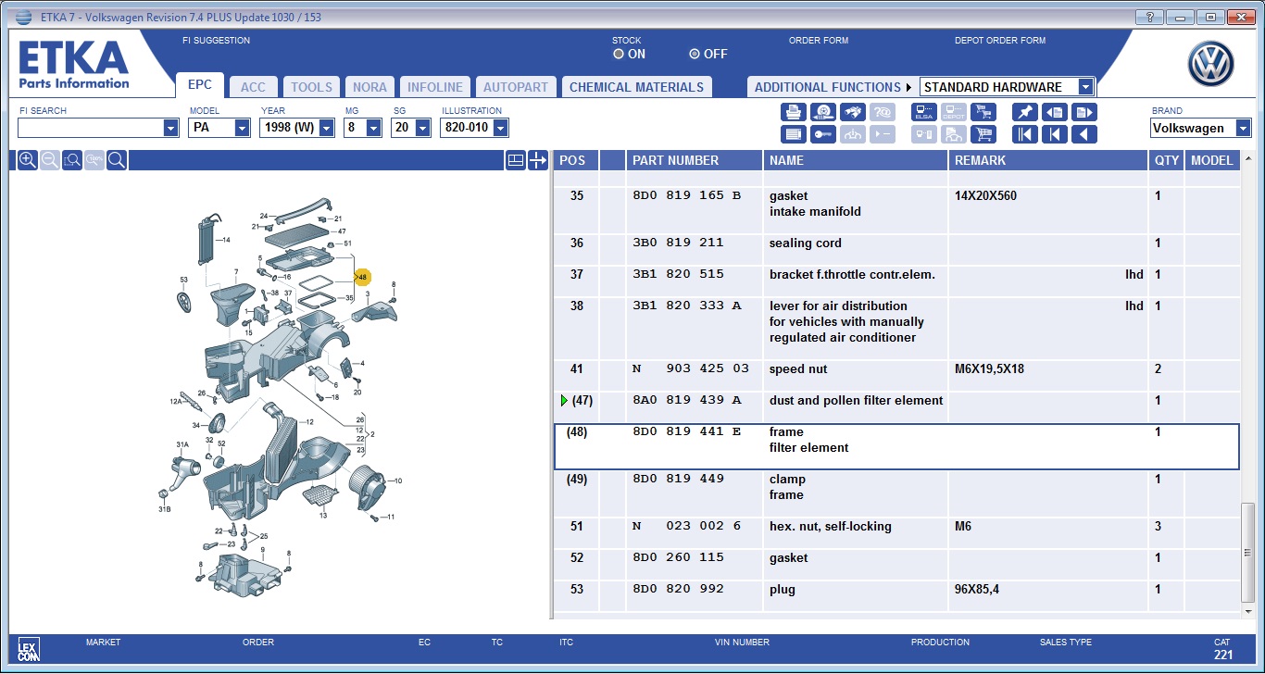Open the FI SEARCH dropdown
The image size is (1265, 674).
170,128
